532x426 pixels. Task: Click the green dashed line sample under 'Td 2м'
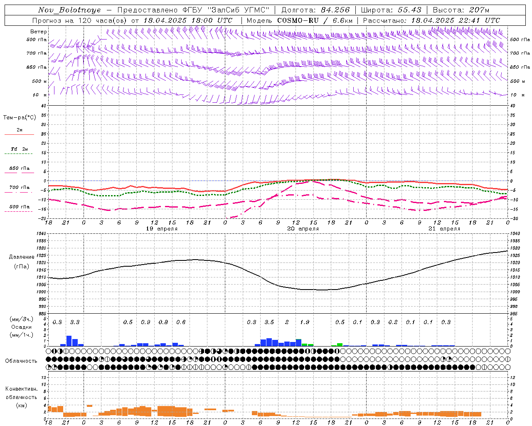(19, 154)
